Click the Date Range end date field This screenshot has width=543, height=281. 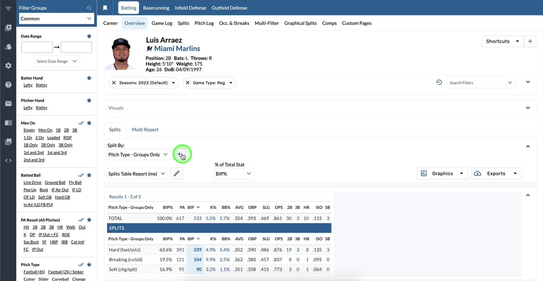(76, 47)
